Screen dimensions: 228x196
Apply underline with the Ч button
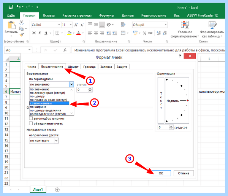click(x=46, y=33)
